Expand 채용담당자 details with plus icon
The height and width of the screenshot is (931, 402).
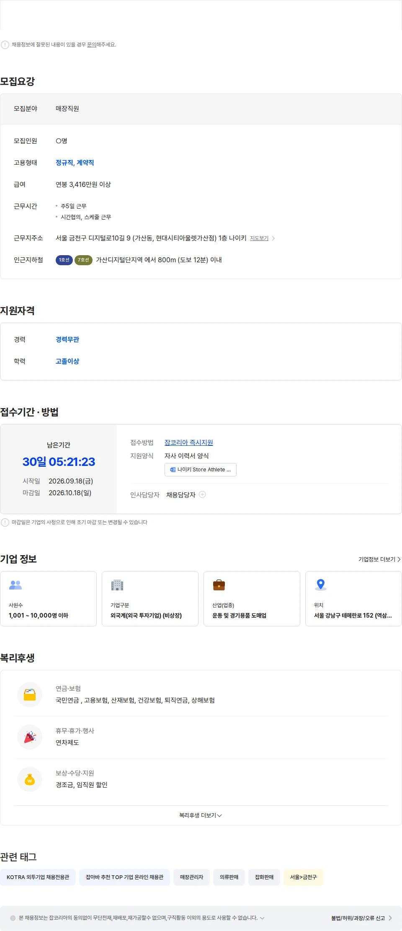(x=202, y=494)
